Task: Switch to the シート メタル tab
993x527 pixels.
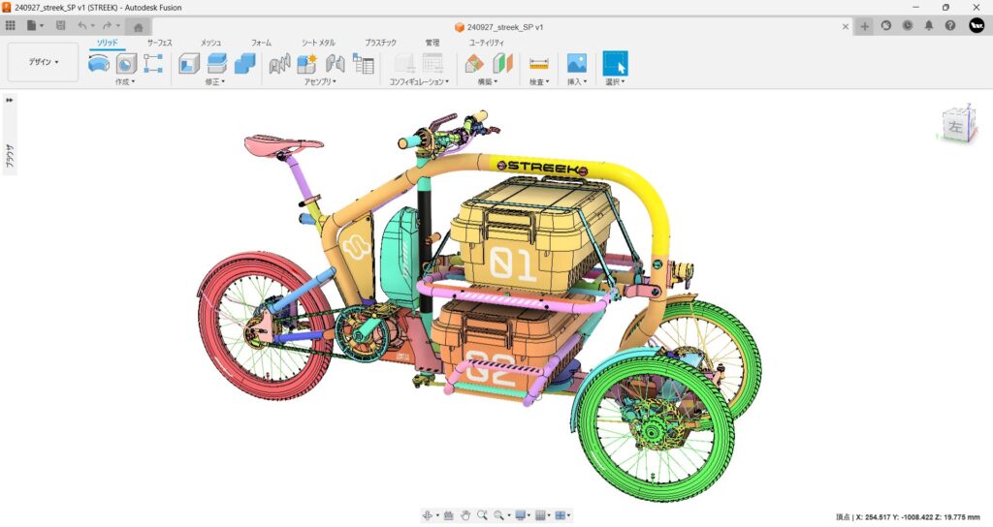Action: [318, 43]
